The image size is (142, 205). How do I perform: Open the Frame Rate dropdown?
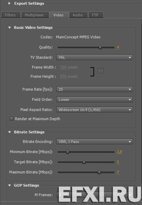coord(94,89)
